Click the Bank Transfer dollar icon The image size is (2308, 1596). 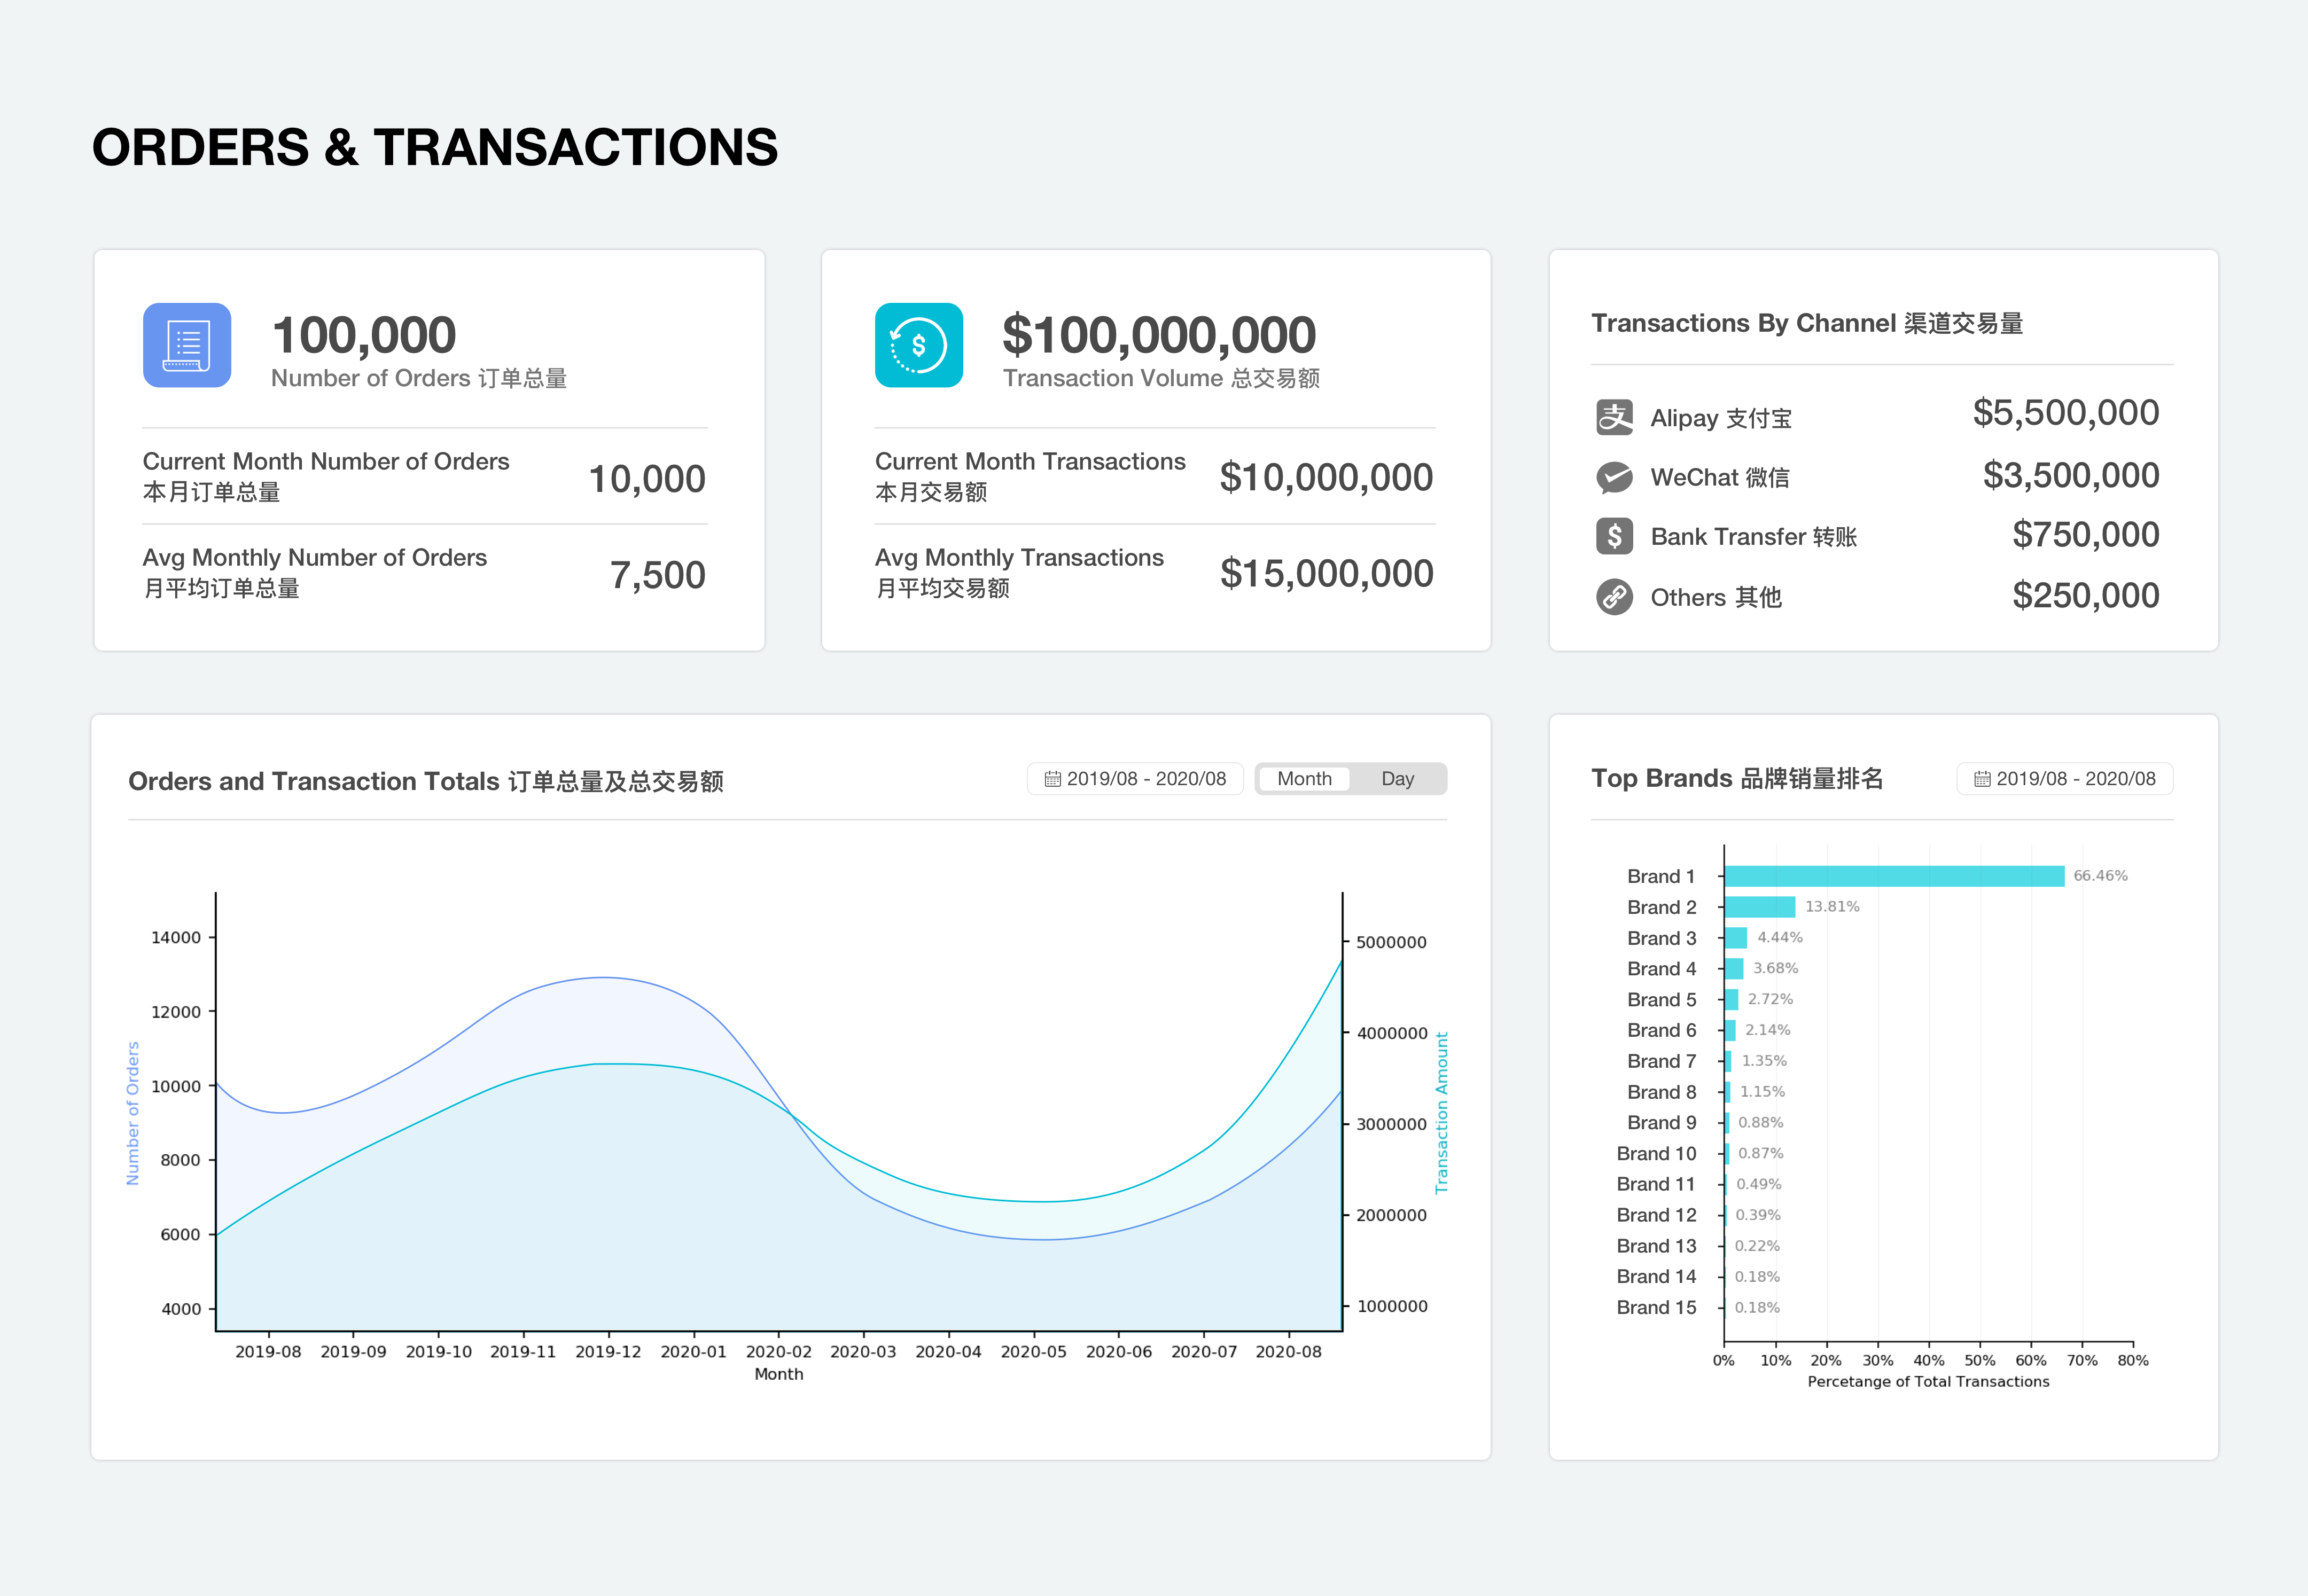pyautogui.click(x=1614, y=536)
